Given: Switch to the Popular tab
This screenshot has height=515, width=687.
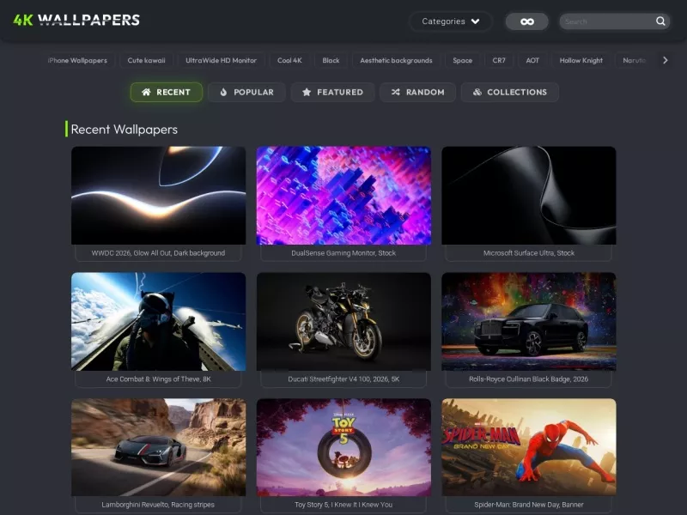Looking at the screenshot, I should pos(246,92).
